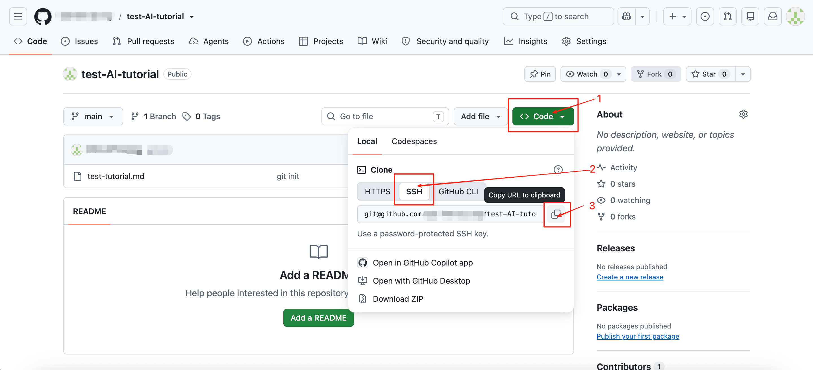Image resolution: width=813 pixels, height=370 pixels.
Task: View the 1 Branch list
Action: click(154, 116)
